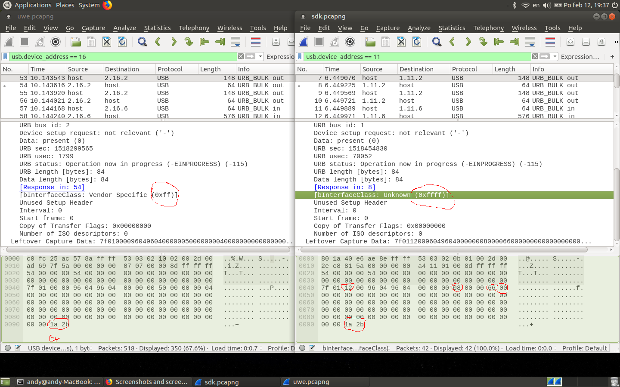The height and width of the screenshot is (387, 620).
Task: Toggle Bluetooth from the top panel
Action: [514, 5]
